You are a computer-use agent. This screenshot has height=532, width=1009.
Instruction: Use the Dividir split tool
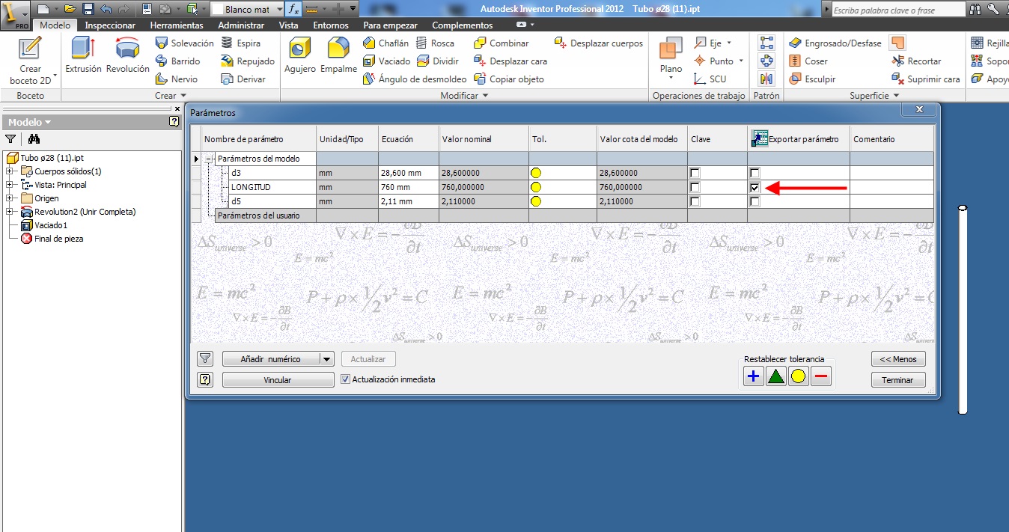(437, 61)
